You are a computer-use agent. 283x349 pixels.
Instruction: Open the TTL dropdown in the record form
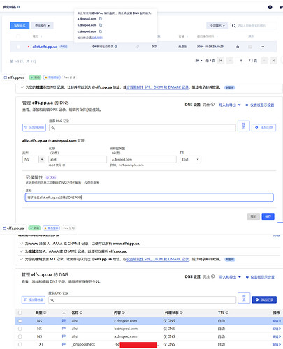click(190, 159)
